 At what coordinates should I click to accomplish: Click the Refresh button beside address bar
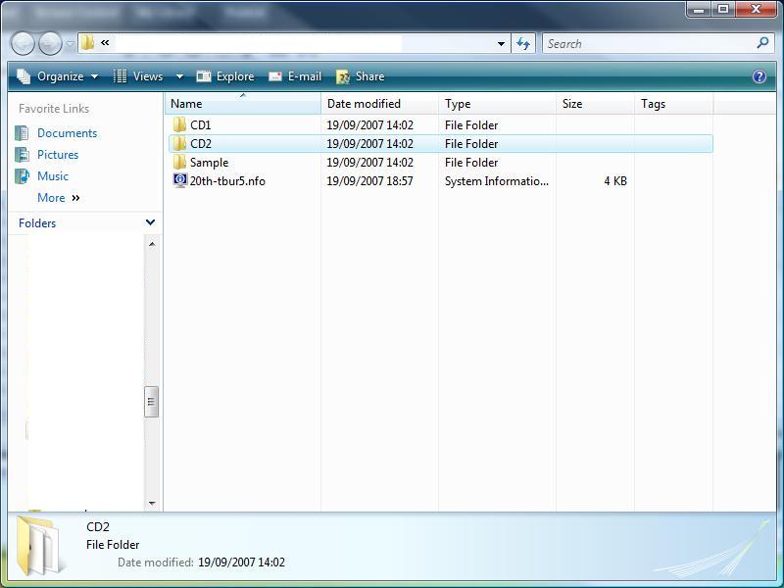pos(523,43)
